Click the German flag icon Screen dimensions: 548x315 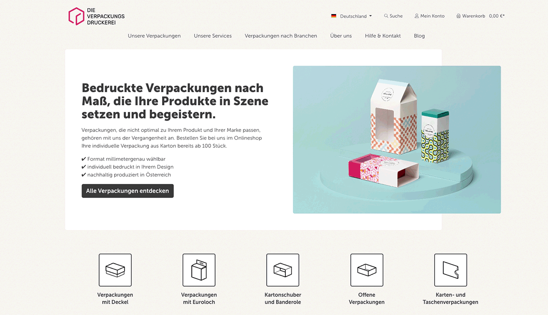334,16
